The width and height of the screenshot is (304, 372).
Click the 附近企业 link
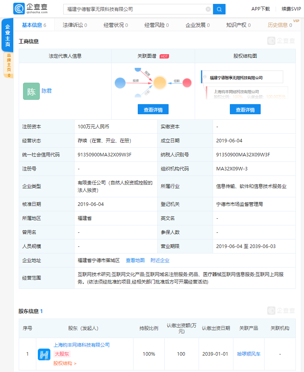coord(160,260)
